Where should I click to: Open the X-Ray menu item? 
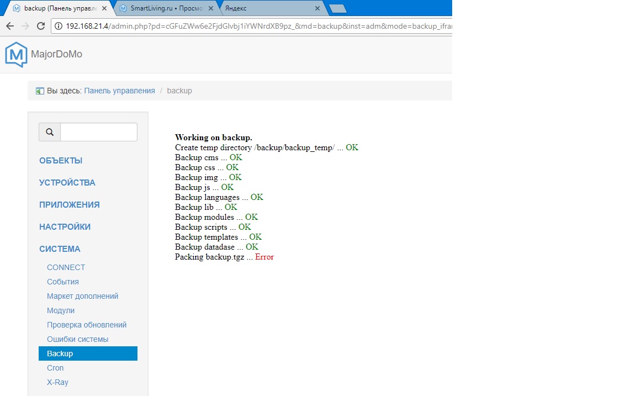(x=57, y=382)
